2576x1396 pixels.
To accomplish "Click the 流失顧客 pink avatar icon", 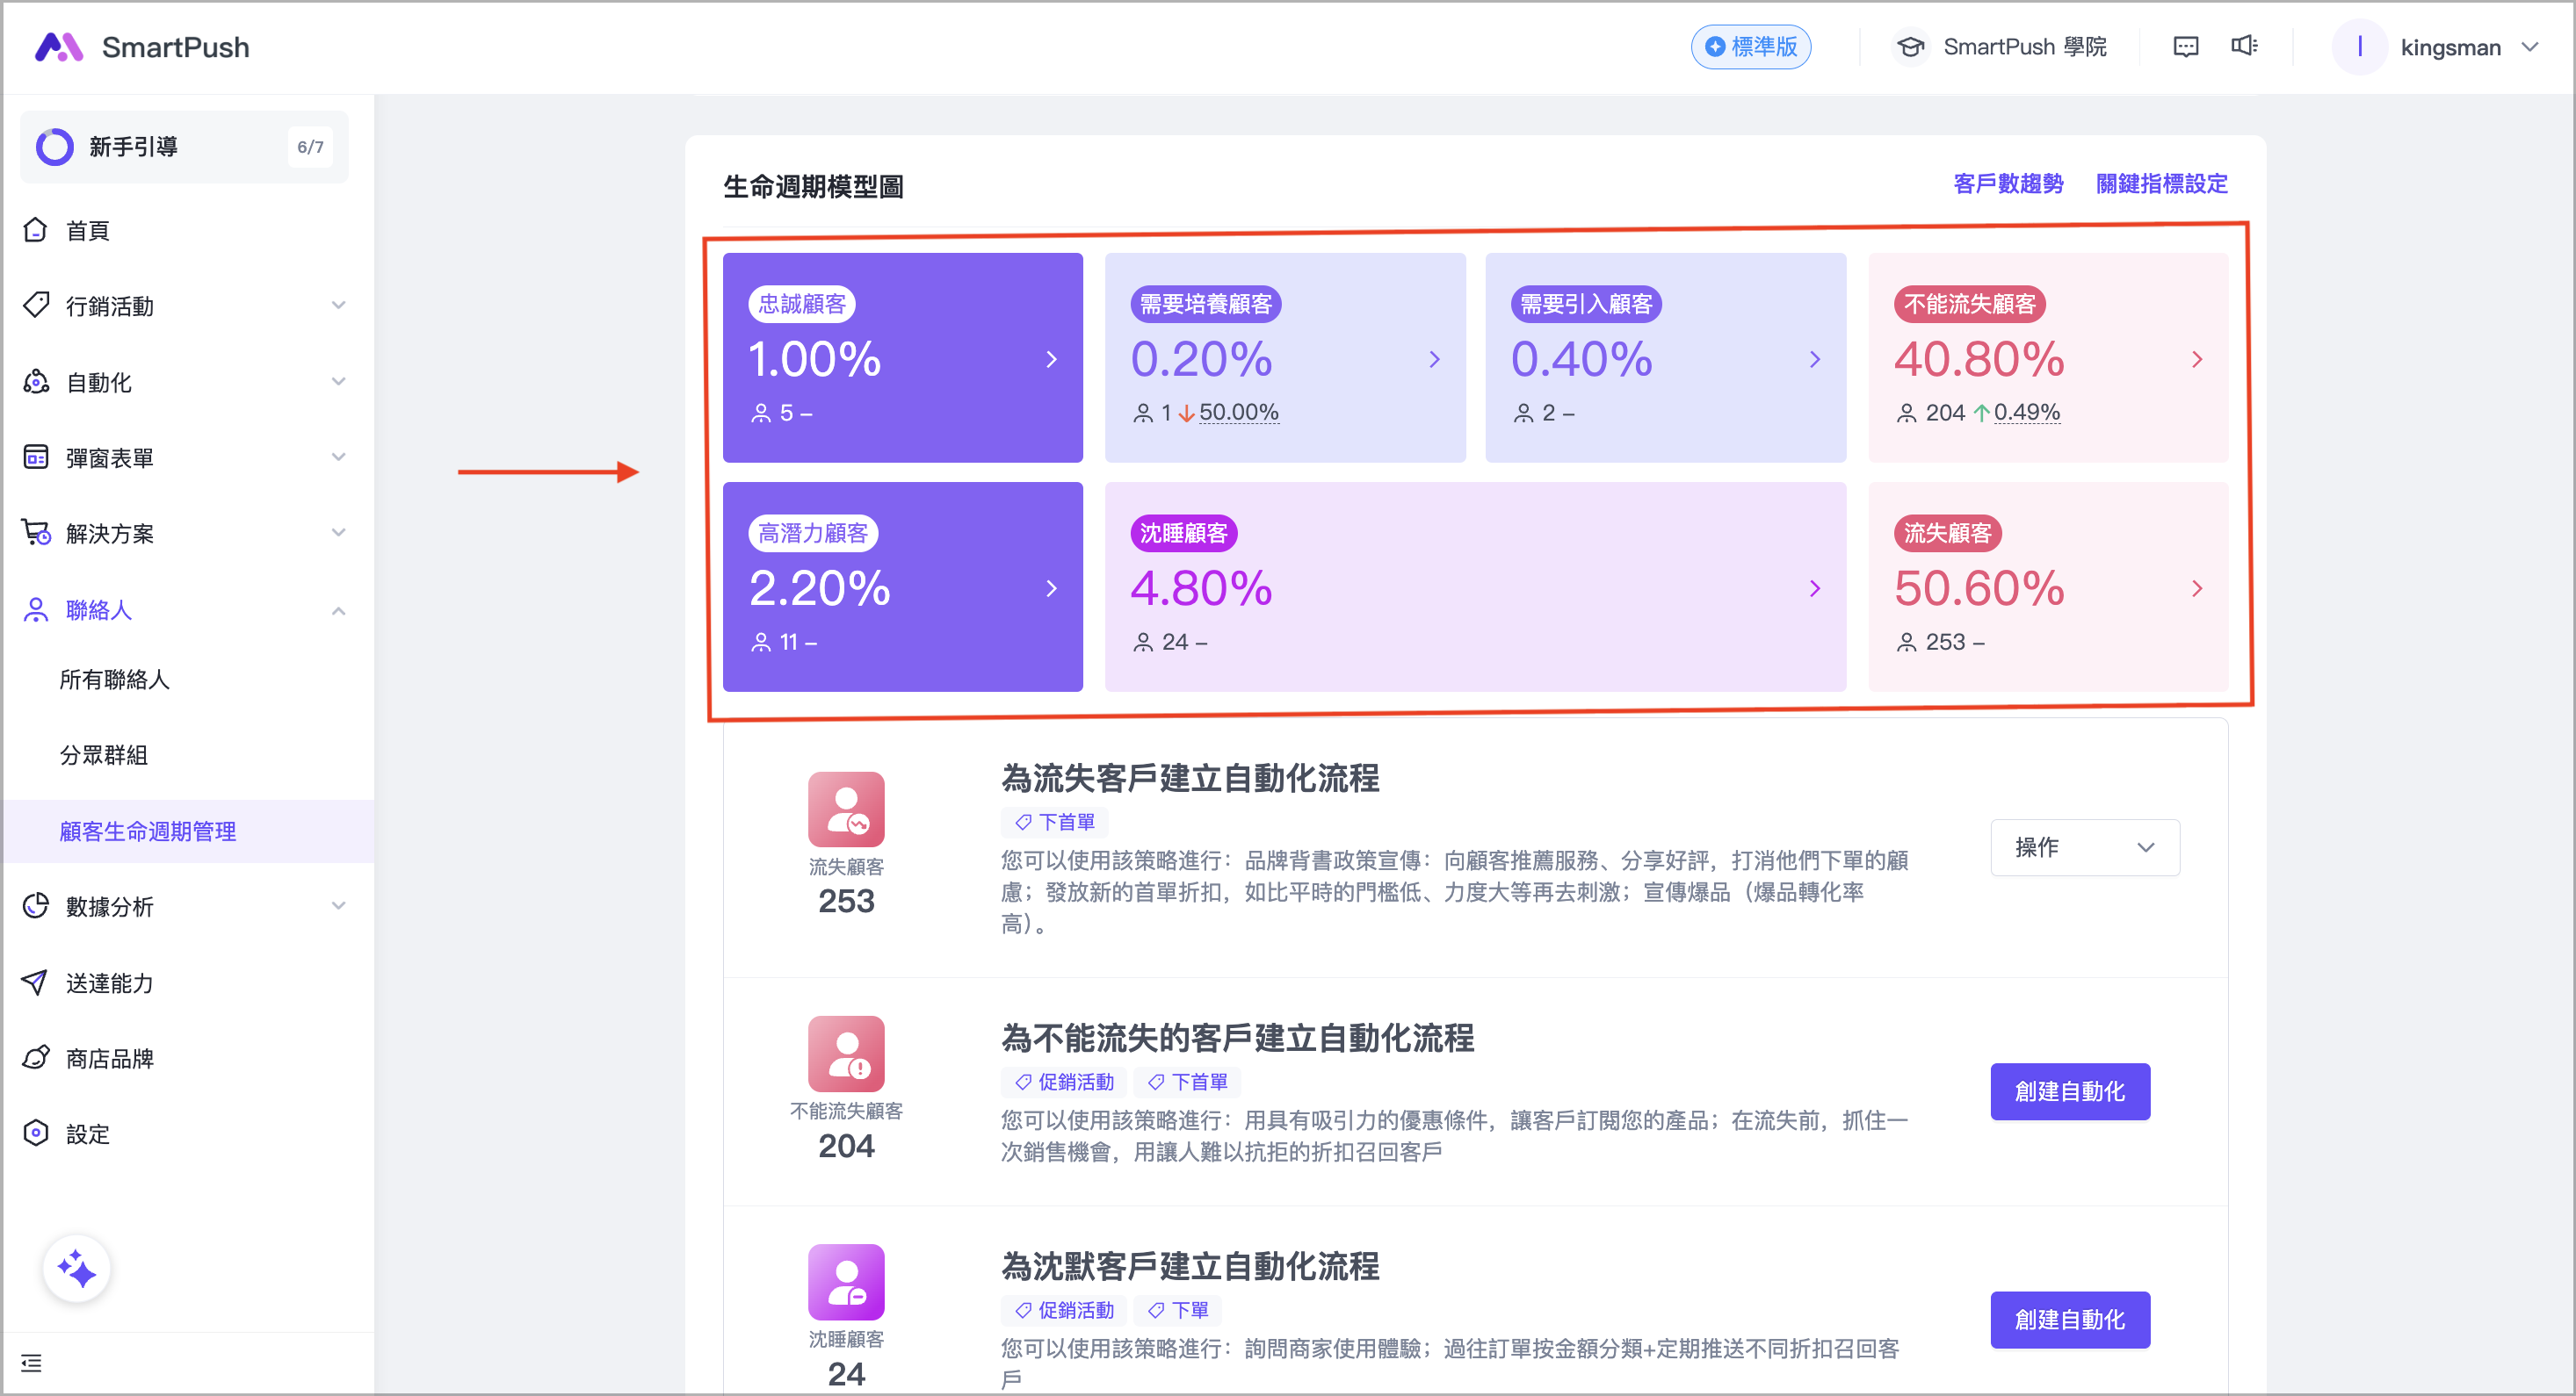I will pyautogui.click(x=846, y=810).
